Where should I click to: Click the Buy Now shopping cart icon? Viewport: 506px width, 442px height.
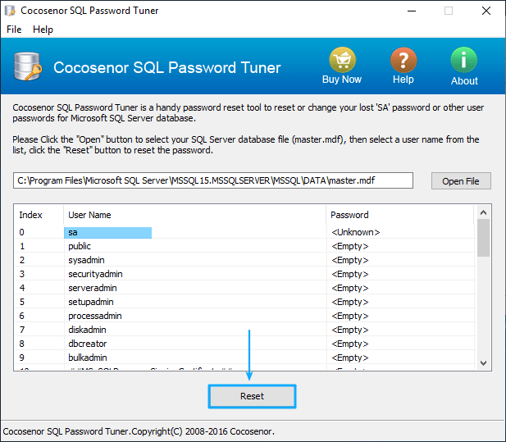342,60
